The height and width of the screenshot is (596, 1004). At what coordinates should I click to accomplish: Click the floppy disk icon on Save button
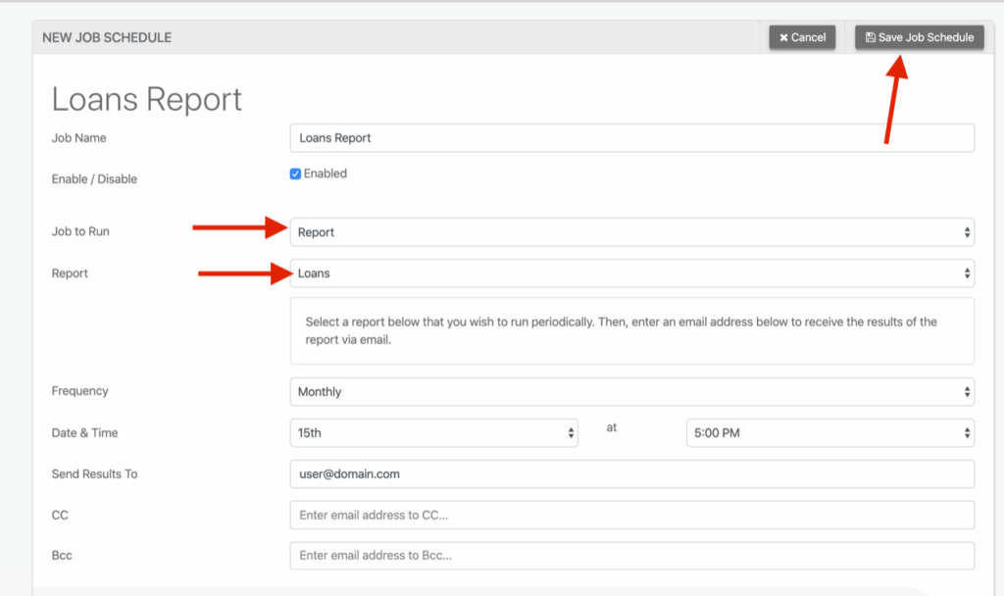(x=870, y=37)
